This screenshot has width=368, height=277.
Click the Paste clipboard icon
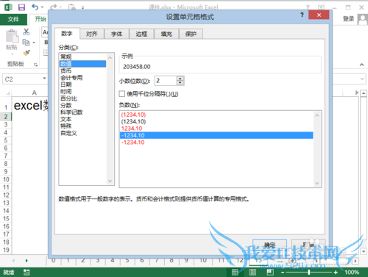pos(12,36)
